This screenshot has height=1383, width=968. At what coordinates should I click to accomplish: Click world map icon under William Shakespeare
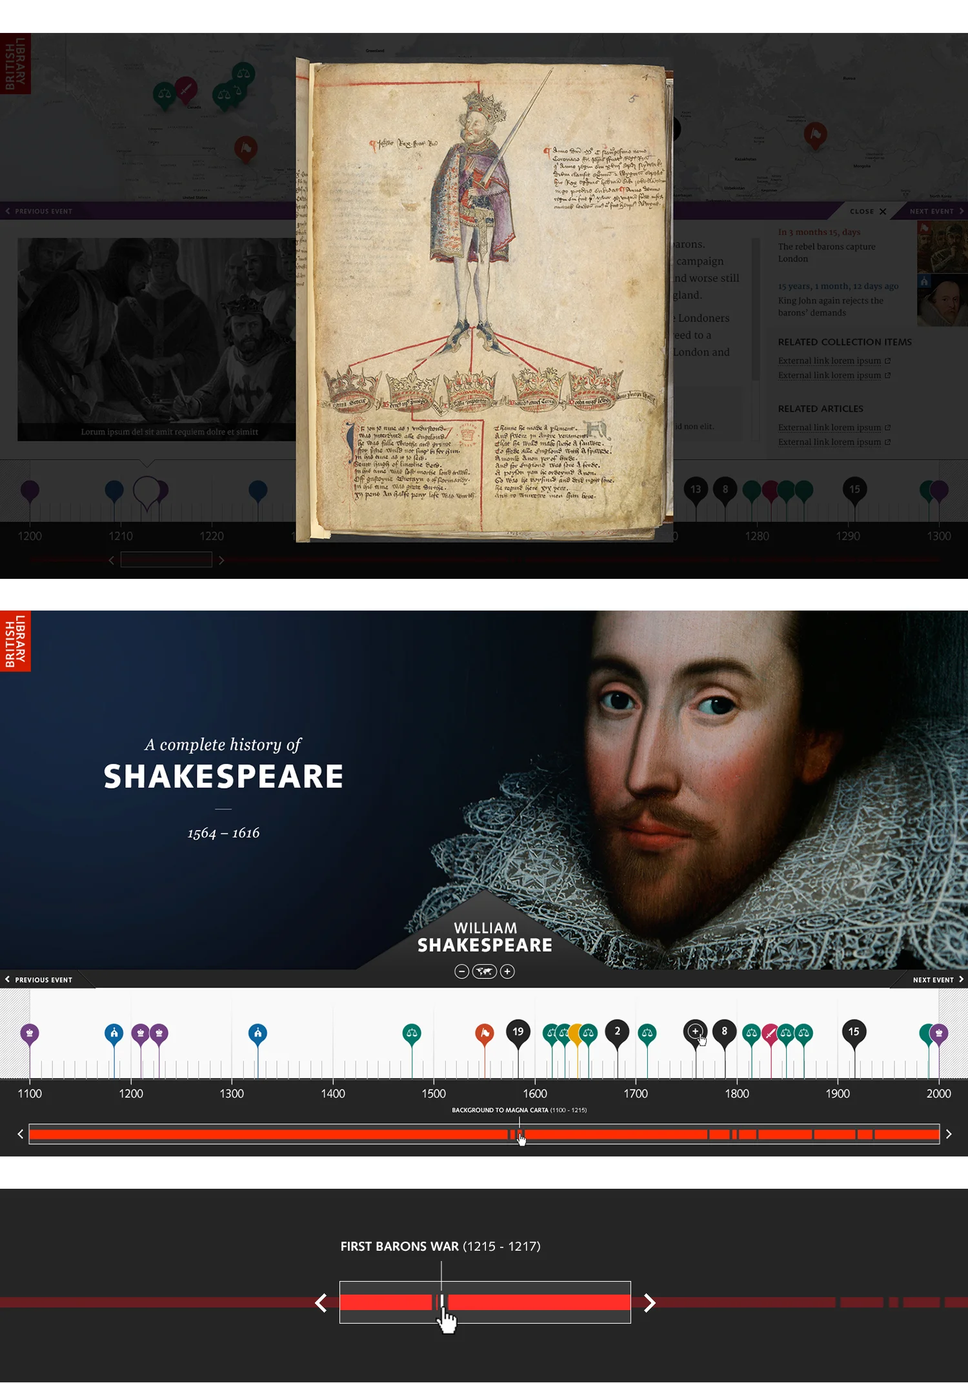pyautogui.click(x=485, y=971)
